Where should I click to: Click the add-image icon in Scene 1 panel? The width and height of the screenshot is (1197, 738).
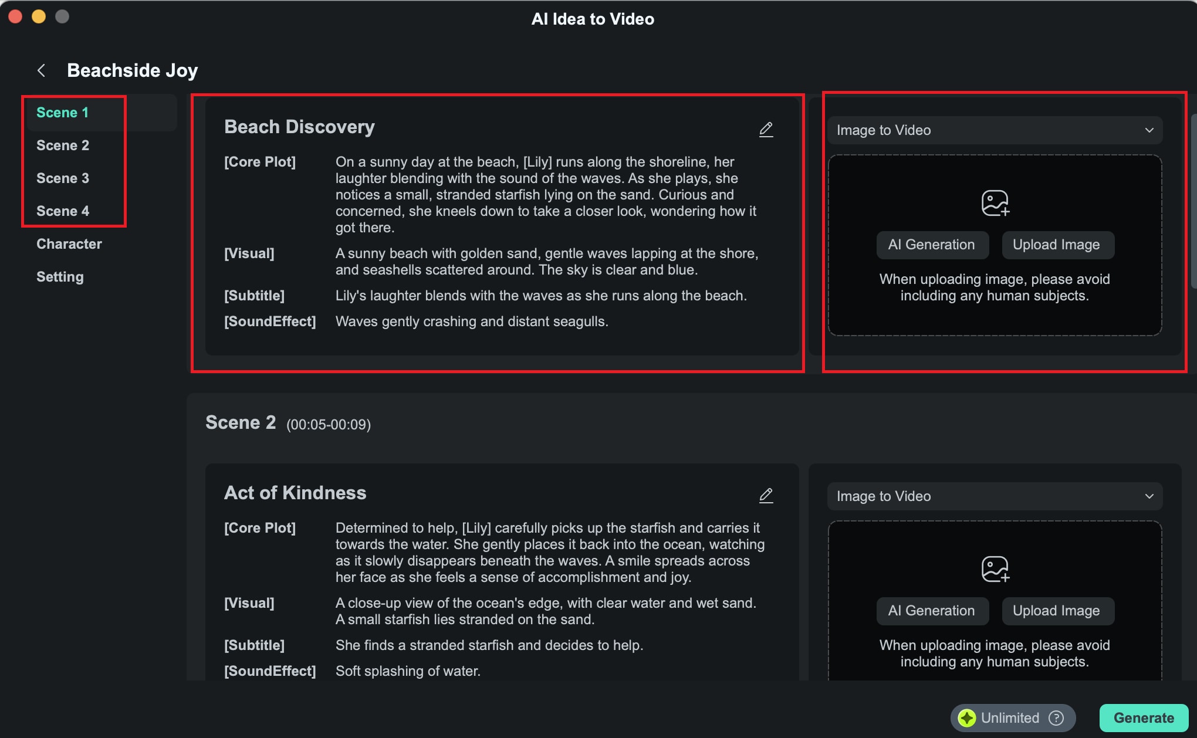tap(995, 203)
